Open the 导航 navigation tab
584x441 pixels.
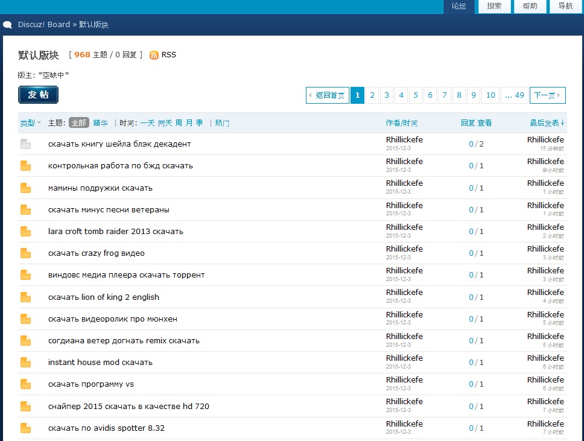(565, 6)
